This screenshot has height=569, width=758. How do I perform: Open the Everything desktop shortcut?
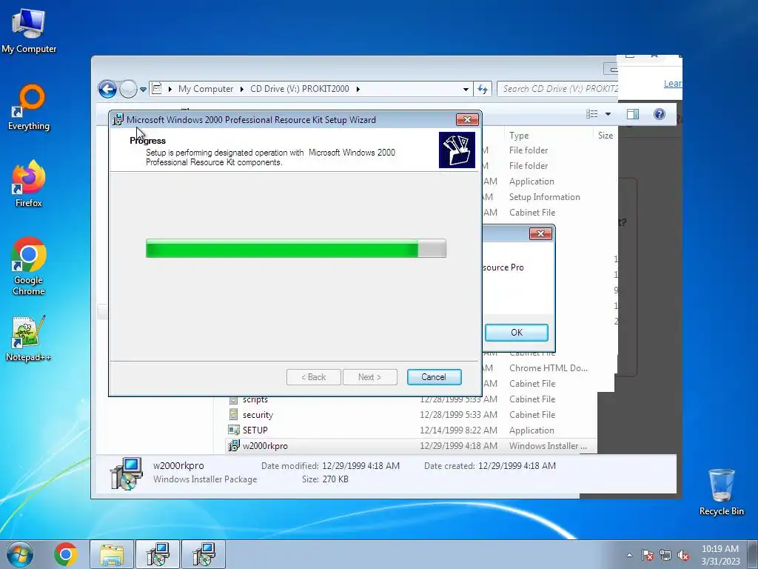[29, 107]
